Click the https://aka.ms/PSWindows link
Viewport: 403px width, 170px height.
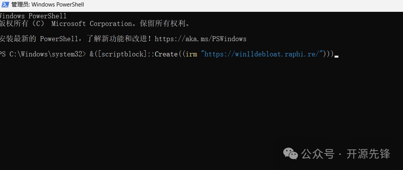coord(200,39)
